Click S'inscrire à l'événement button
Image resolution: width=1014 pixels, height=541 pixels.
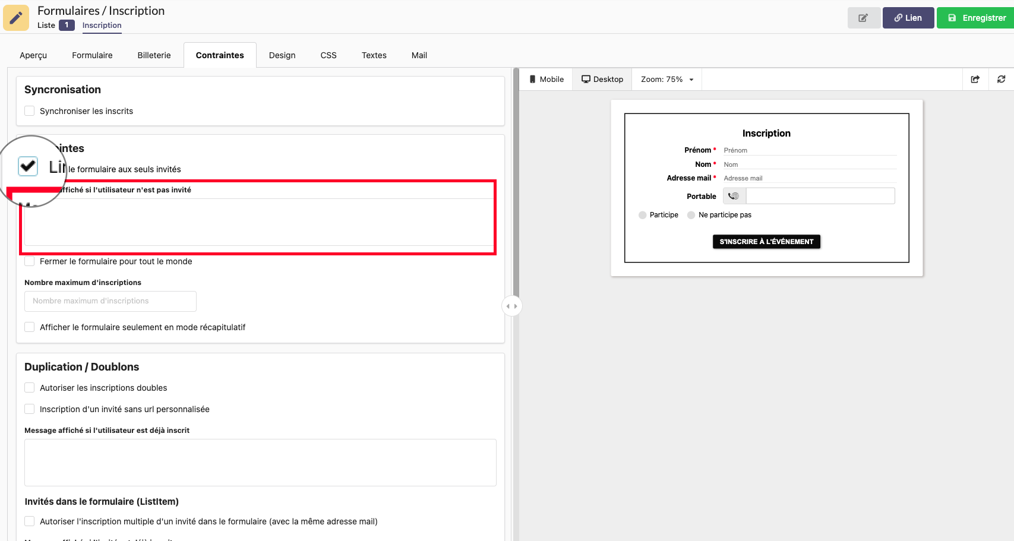pyautogui.click(x=766, y=242)
